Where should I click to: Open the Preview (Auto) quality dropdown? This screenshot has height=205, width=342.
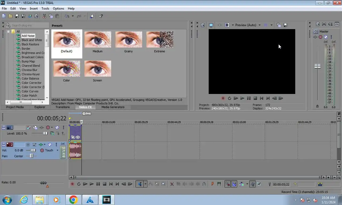pos(248,25)
